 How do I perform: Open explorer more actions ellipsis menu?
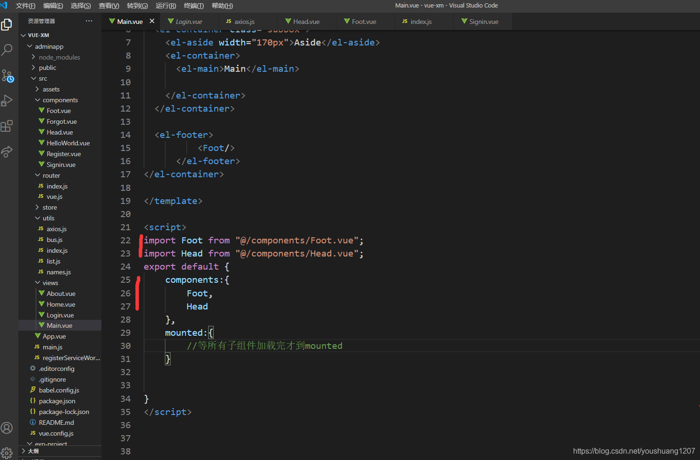tap(89, 21)
